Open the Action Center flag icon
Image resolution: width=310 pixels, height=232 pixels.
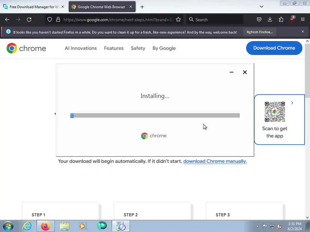coord(265,226)
